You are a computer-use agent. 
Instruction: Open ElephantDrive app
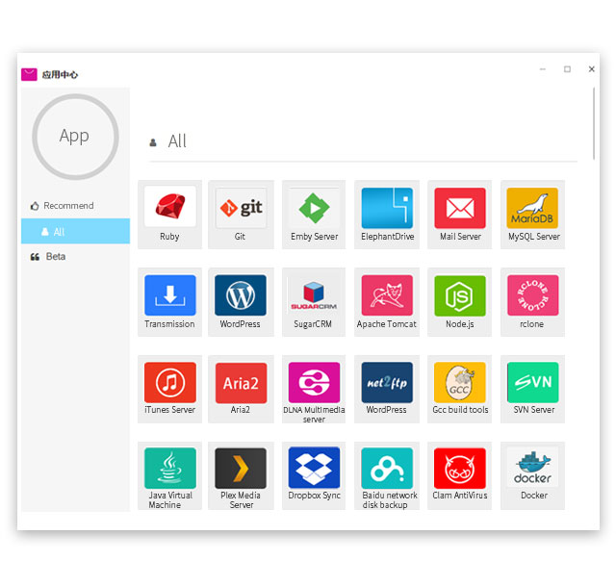click(387, 215)
